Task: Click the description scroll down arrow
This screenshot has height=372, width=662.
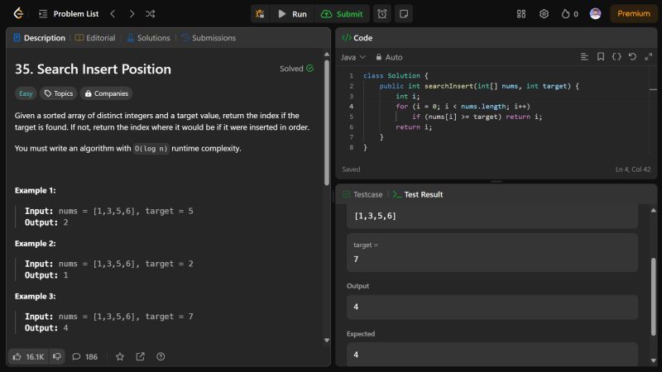Action: 327,341
